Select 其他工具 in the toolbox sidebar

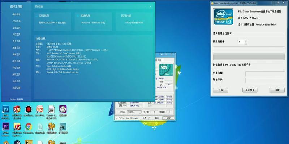click(x=16, y=81)
